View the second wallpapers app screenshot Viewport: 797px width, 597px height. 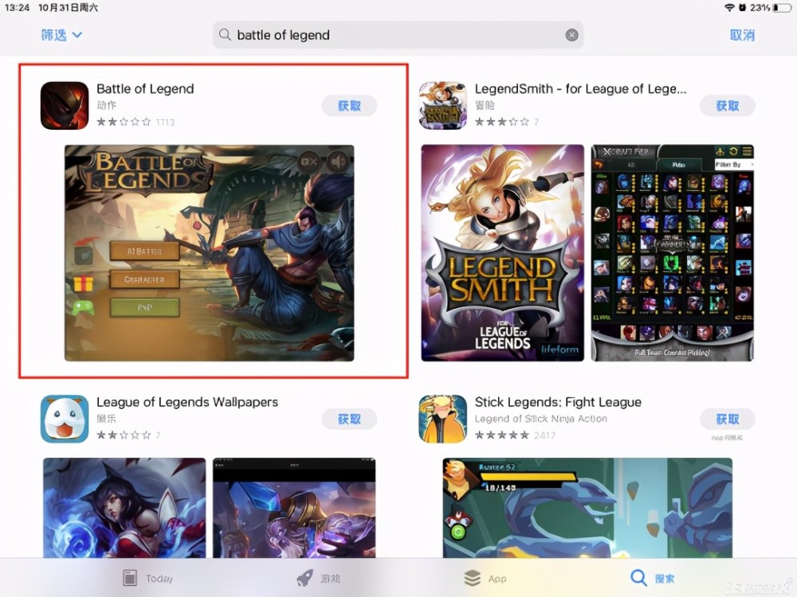[x=294, y=508]
